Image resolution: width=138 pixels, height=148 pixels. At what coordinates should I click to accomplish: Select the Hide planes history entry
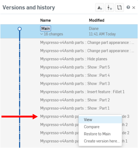pyautogui.click(x=74, y=59)
